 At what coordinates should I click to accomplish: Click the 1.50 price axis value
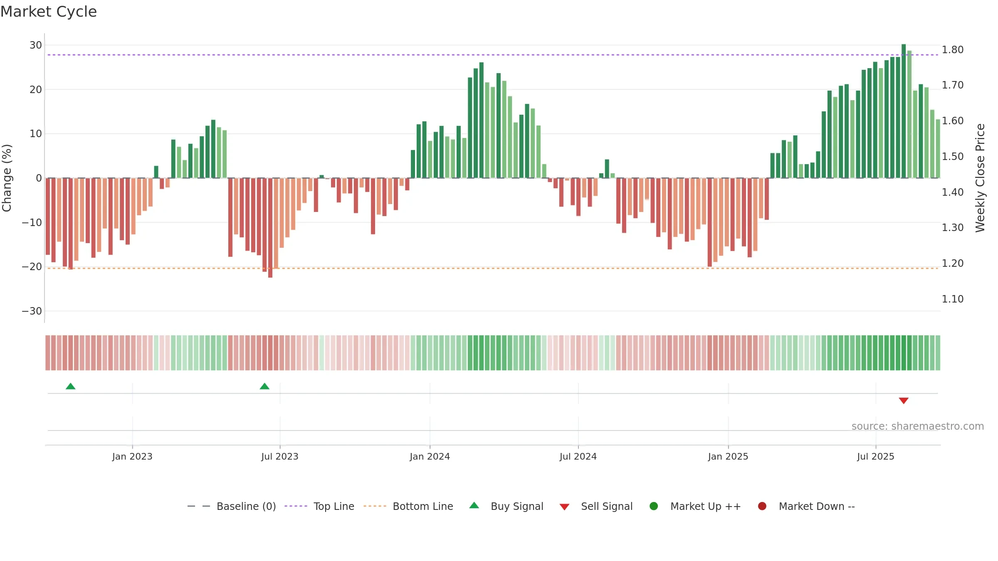(x=953, y=157)
